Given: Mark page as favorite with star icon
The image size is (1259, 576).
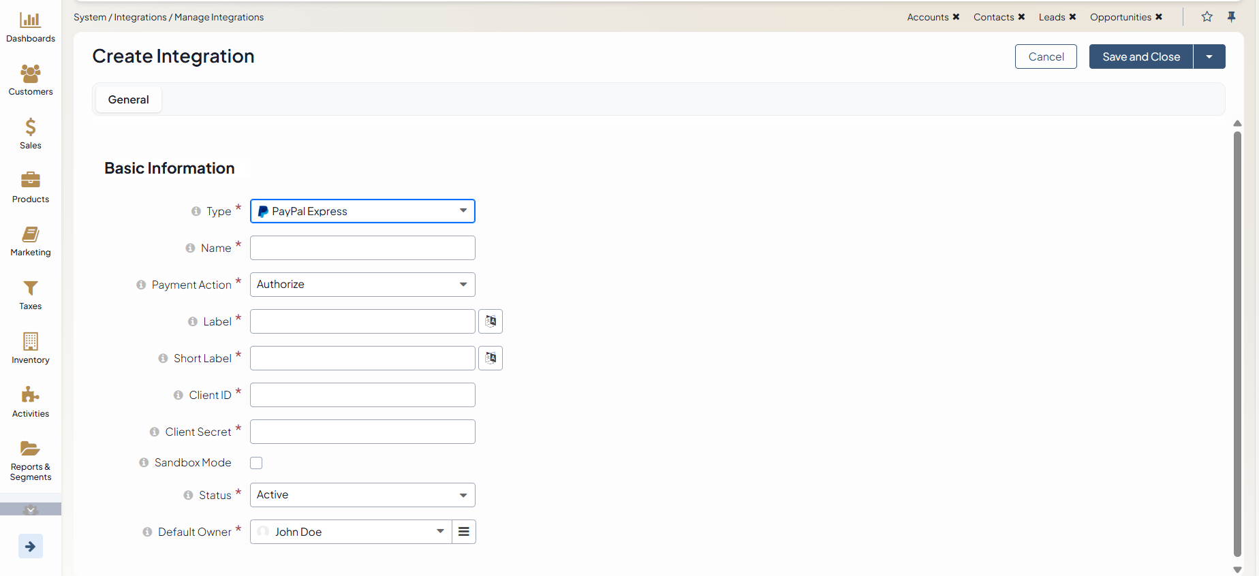Looking at the screenshot, I should tap(1207, 17).
